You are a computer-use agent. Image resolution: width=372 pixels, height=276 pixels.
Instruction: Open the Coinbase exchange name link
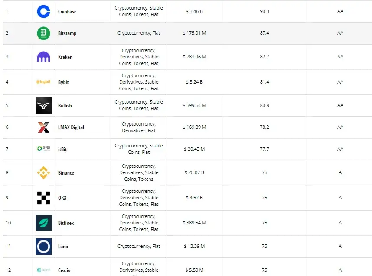68,11
